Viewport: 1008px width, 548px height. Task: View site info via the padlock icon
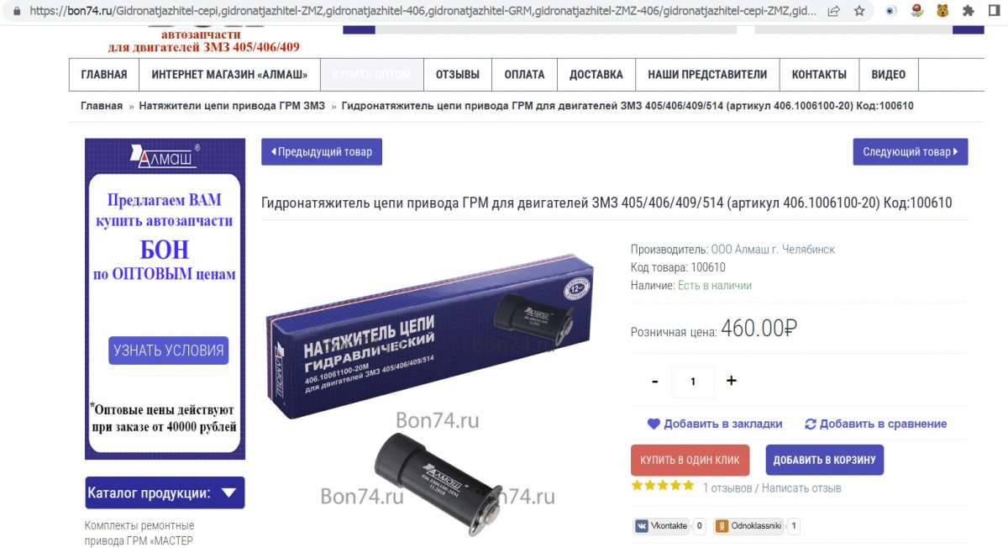pyautogui.click(x=17, y=12)
